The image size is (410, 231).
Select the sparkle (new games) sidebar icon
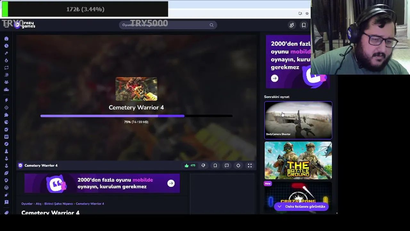[x=6, y=53]
